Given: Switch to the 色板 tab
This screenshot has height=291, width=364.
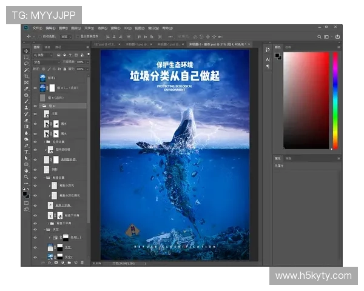Looking at the screenshot, I should click(288, 47).
